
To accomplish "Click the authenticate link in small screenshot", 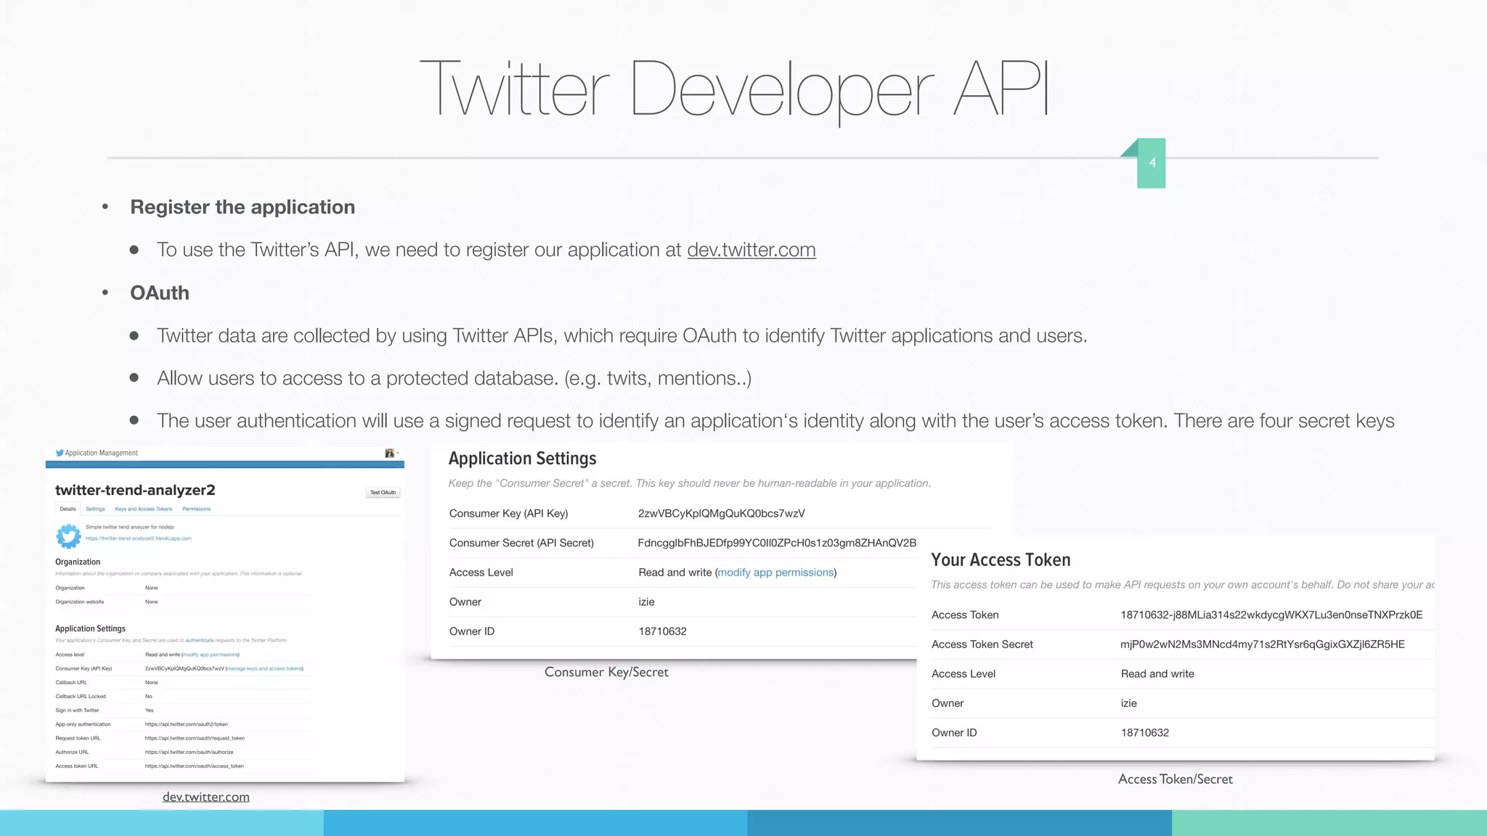I will 200,640.
